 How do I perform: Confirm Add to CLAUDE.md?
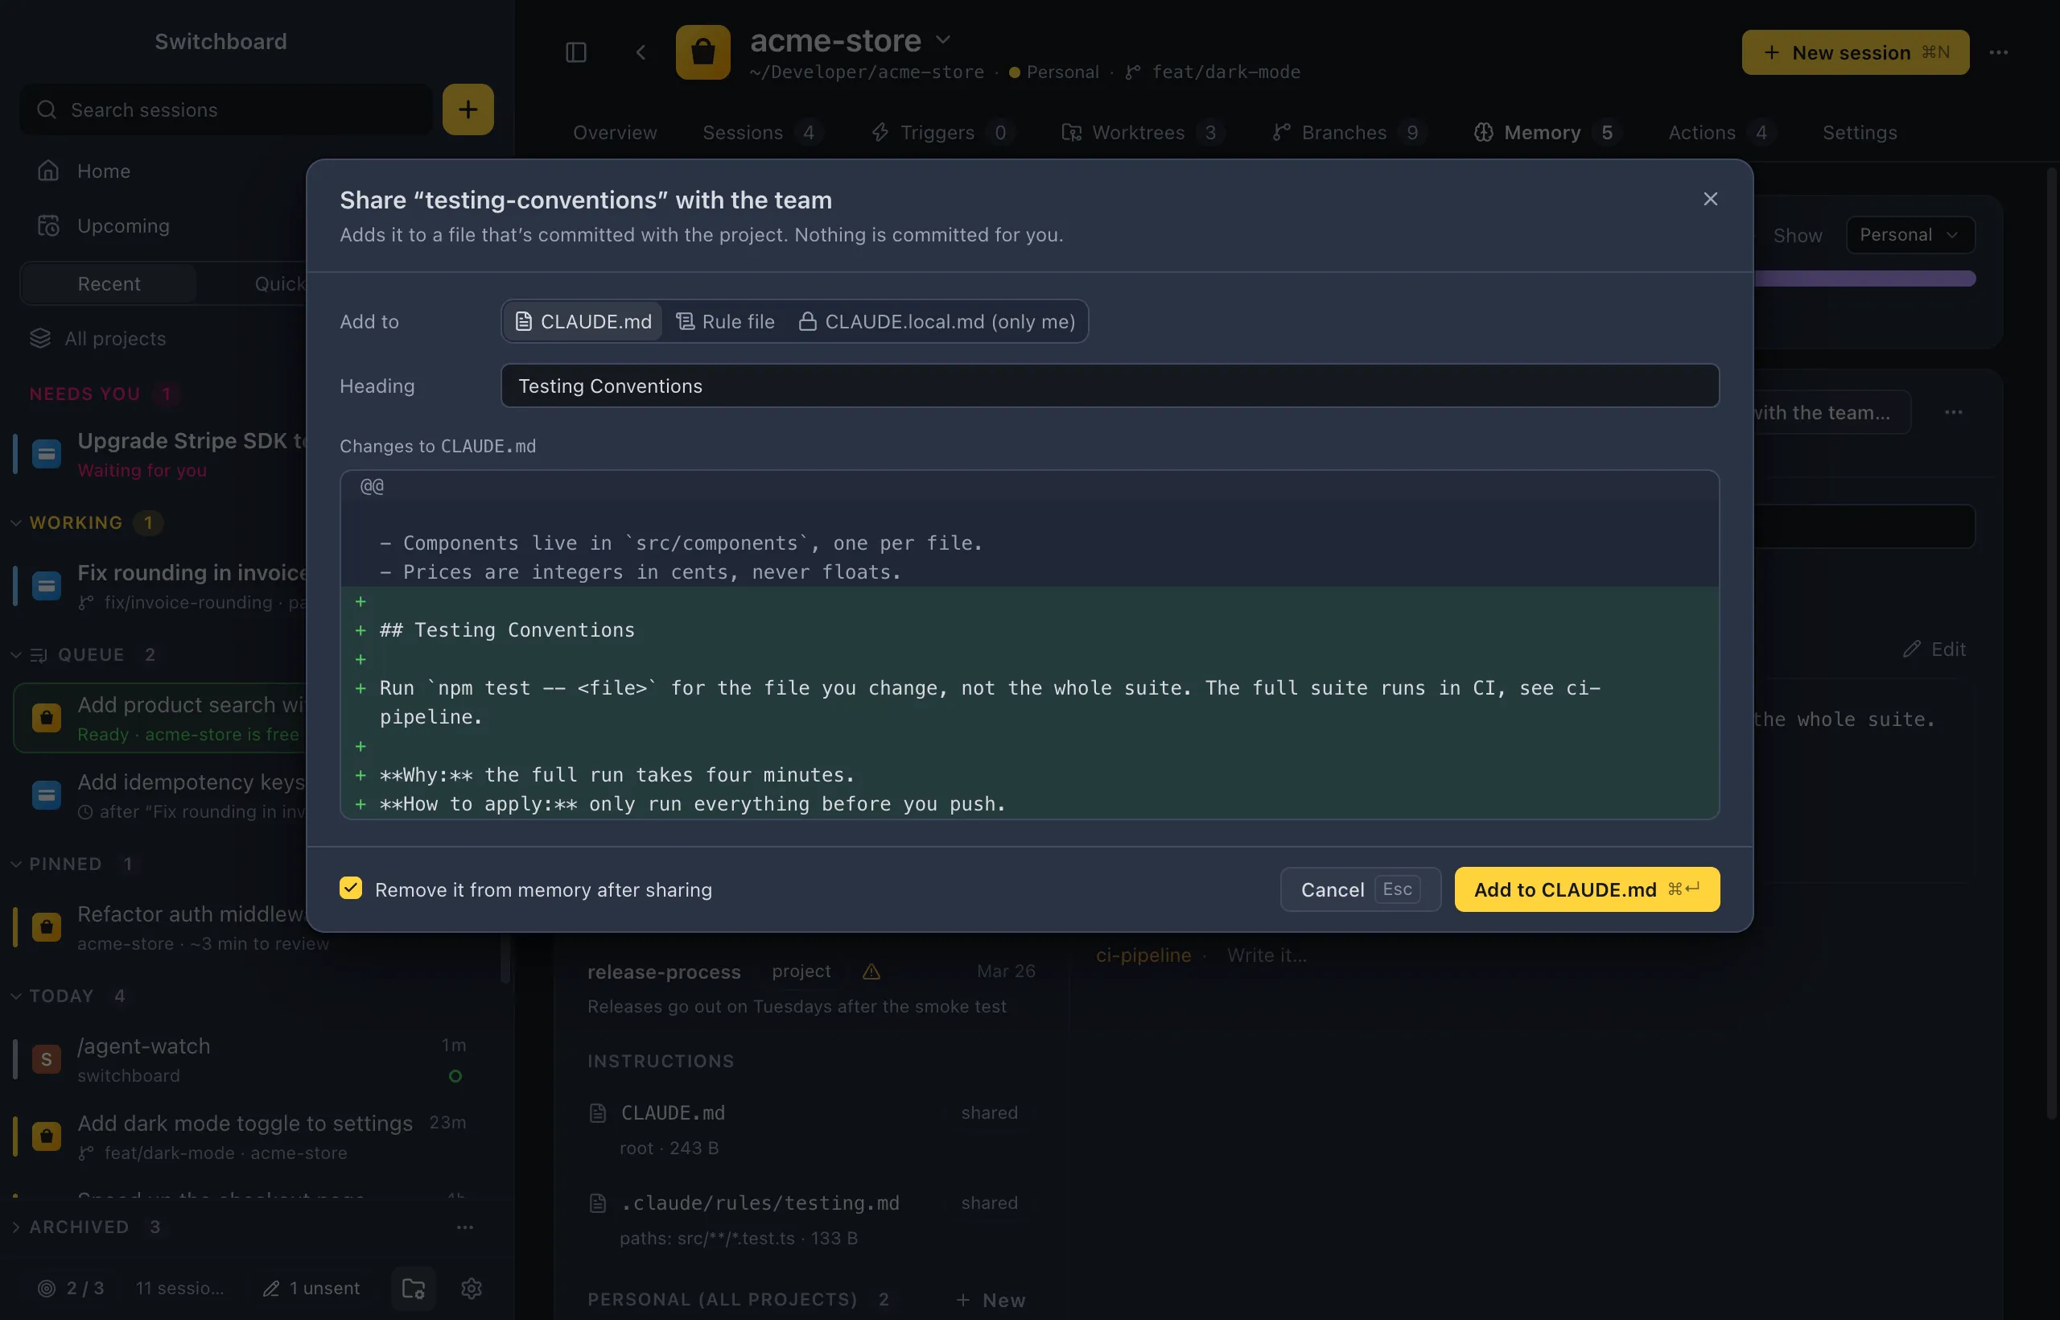[x=1586, y=889]
